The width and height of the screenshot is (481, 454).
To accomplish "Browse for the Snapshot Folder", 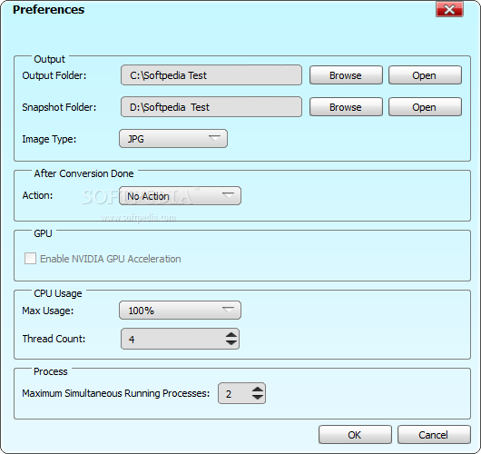I will (346, 107).
